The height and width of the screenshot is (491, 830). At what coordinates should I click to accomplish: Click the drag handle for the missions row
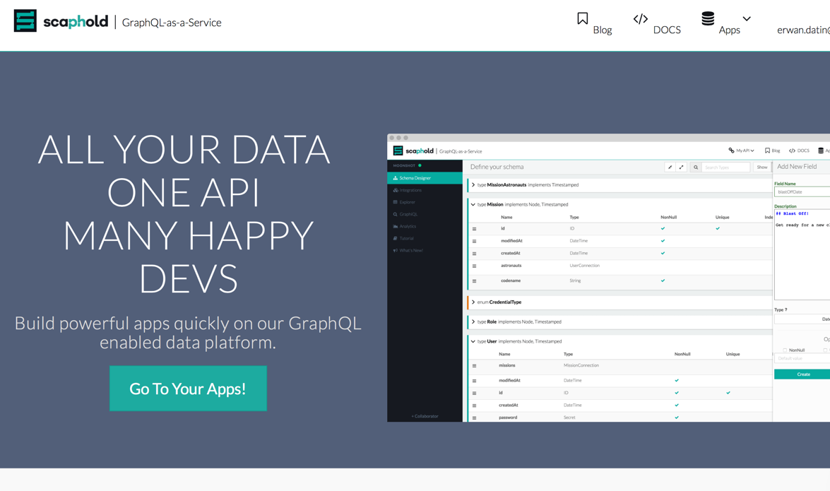click(474, 365)
